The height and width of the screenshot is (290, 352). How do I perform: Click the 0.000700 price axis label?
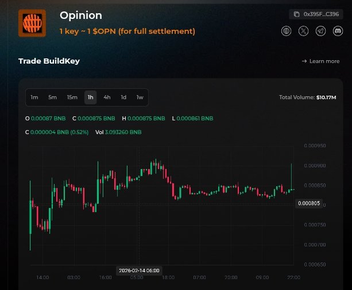[315, 245]
